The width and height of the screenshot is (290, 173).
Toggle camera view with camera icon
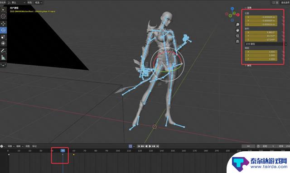(x=237, y=36)
